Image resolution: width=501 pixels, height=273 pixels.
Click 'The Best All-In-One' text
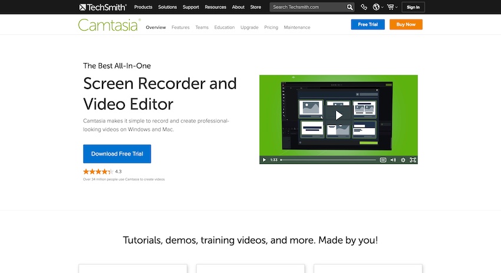tap(117, 66)
